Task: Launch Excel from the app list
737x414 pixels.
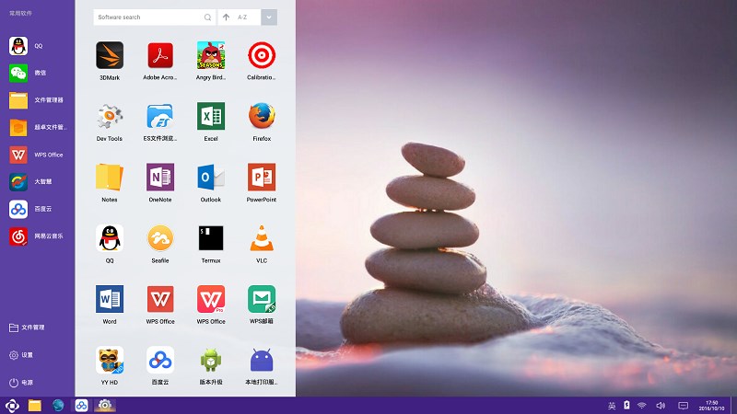Action: 211,117
